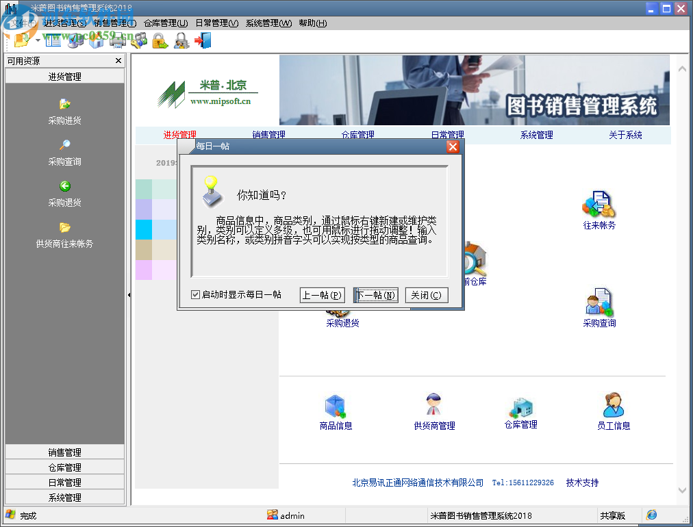The width and height of the screenshot is (693, 527).
Task: Click the IE browser icon in status bar
Action: pos(651,515)
